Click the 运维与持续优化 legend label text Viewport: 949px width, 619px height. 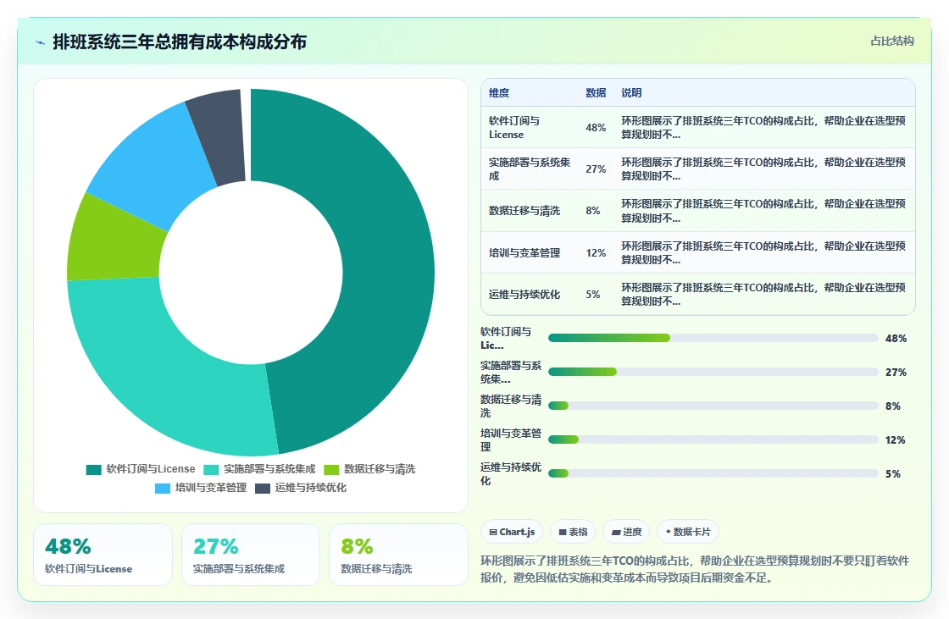(x=311, y=489)
